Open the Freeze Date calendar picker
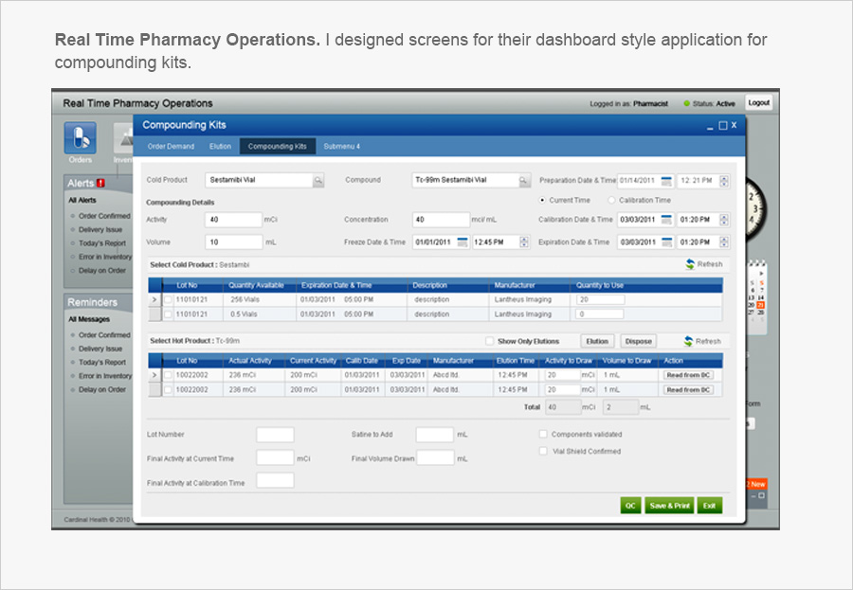 tap(463, 241)
